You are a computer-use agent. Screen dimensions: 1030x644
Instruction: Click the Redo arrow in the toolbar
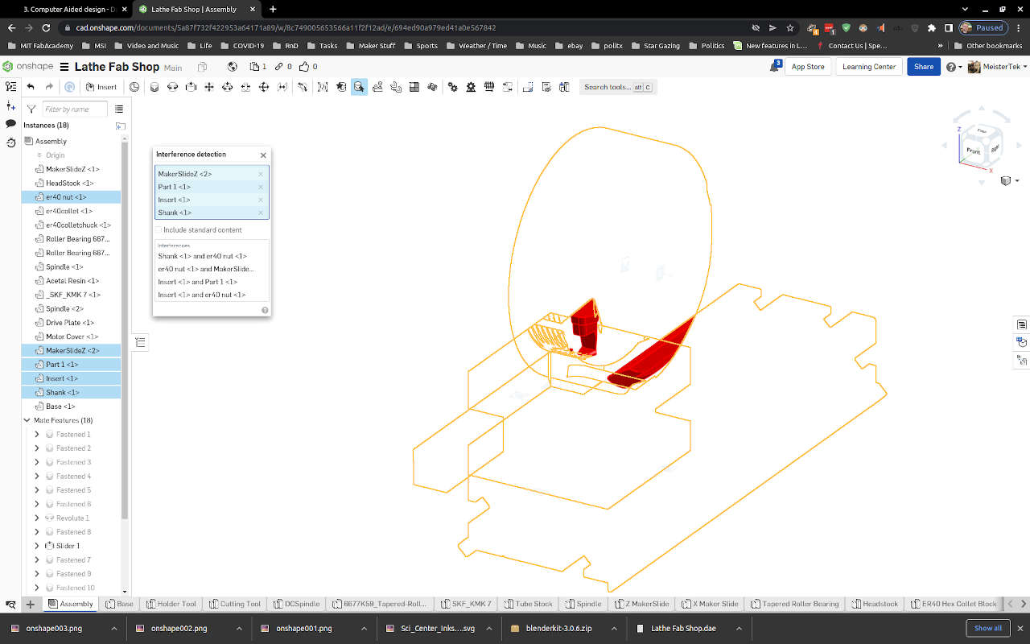[x=49, y=87]
